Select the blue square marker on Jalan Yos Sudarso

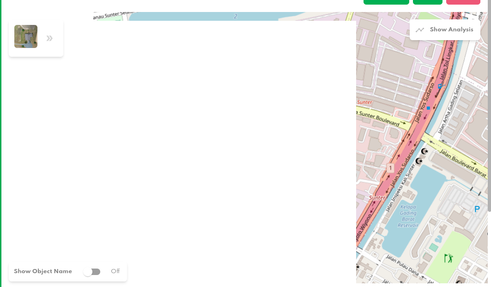tap(429, 108)
